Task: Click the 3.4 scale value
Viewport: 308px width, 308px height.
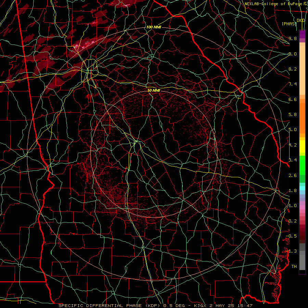Action: [293, 160]
